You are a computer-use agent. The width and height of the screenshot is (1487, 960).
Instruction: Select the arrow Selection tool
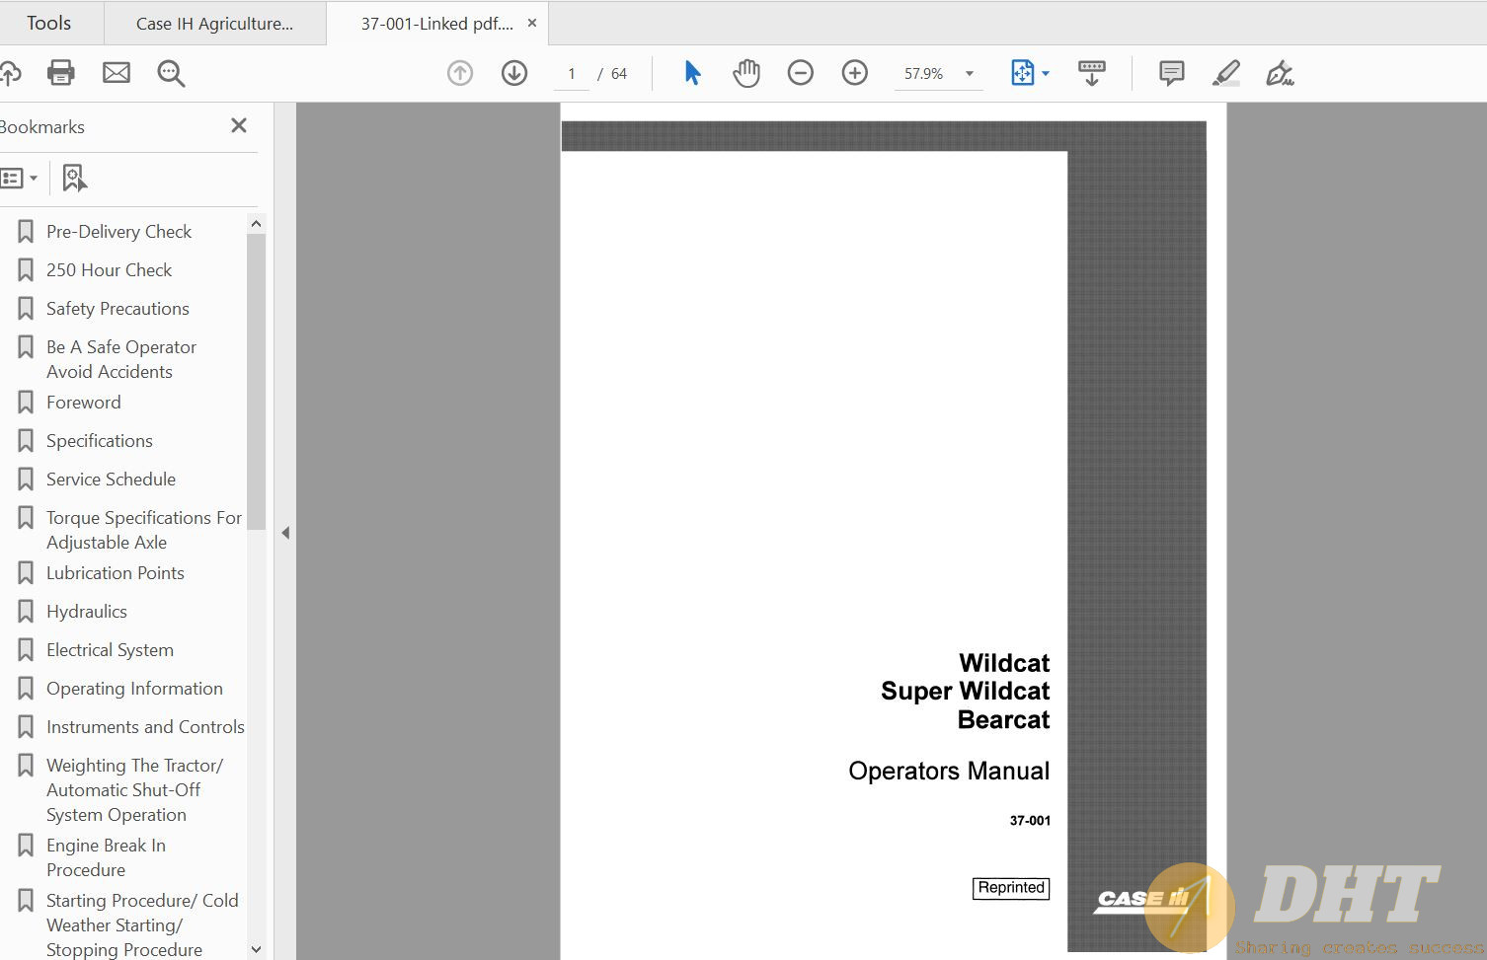(x=692, y=73)
